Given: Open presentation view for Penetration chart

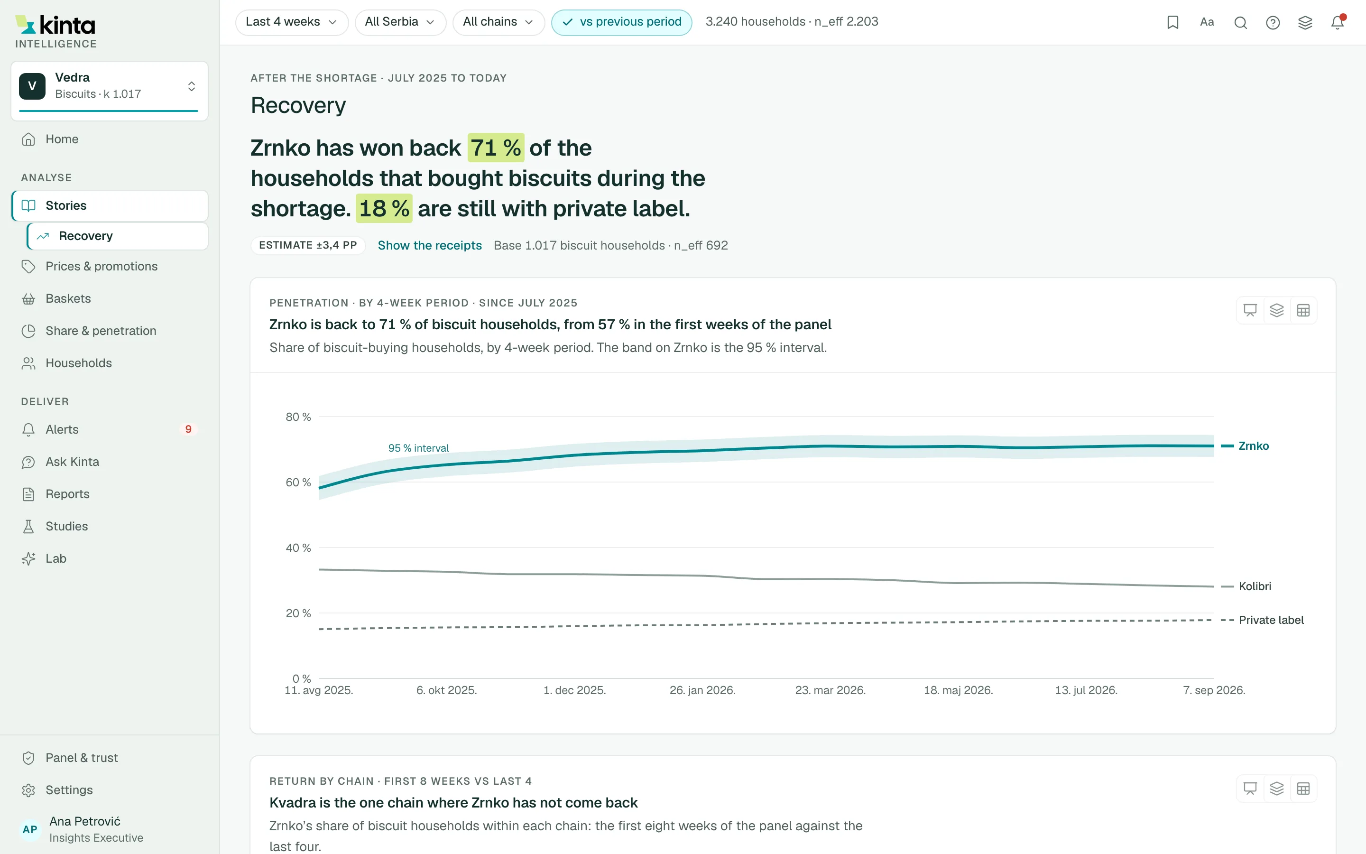Looking at the screenshot, I should tap(1250, 310).
